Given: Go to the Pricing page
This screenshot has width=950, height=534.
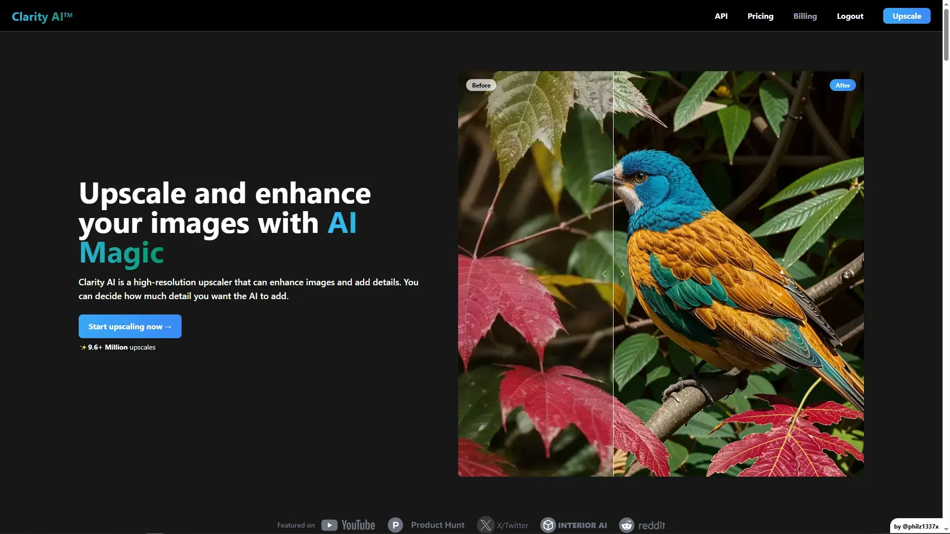Looking at the screenshot, I should (x=760, y=16).
